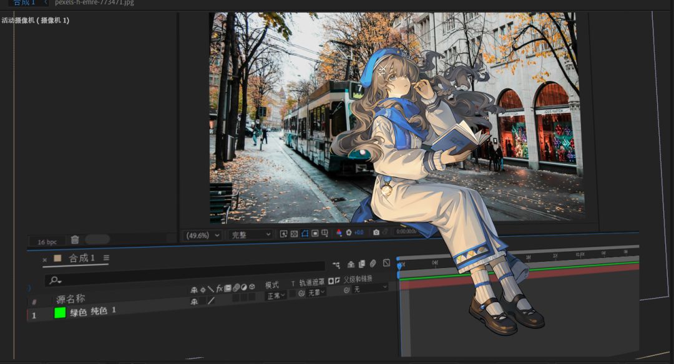Open the 49.6% zoom level dropdown
This screenshot has height=364, width=674.
202,235
